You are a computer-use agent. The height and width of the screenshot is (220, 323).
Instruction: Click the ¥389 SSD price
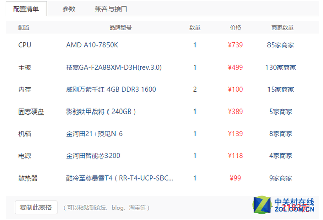(235, 112)
